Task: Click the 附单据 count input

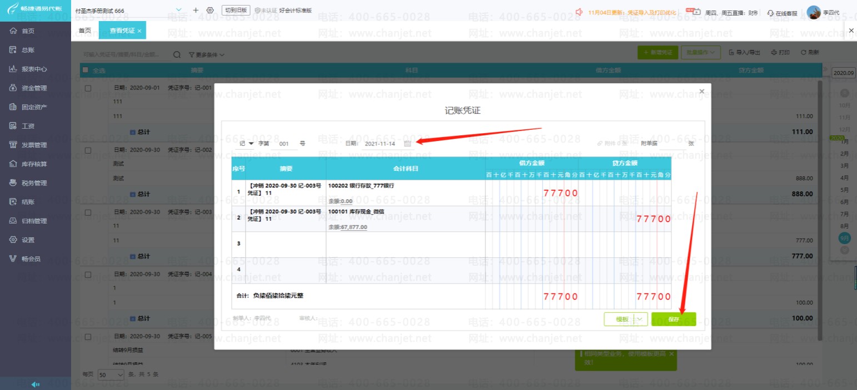Action: click(x=673, y=143)
